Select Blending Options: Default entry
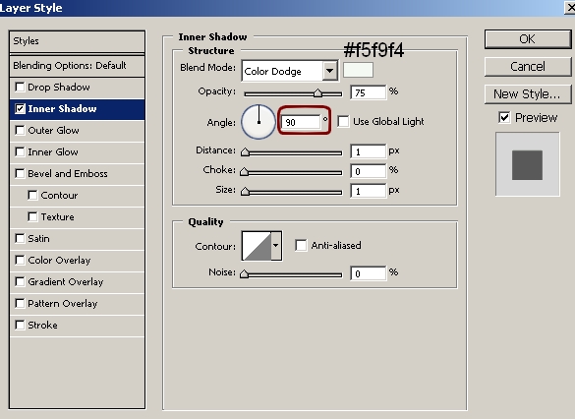The height and width of the screenshot is (419, 575). coord(77,66)
